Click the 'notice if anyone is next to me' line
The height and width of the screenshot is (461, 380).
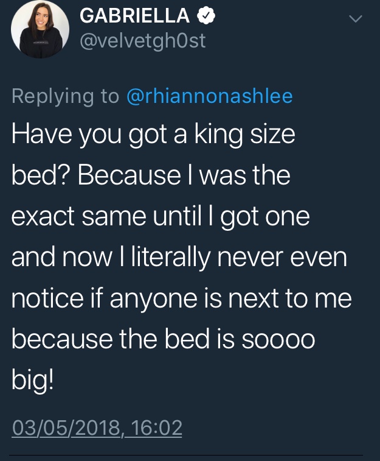181,300
